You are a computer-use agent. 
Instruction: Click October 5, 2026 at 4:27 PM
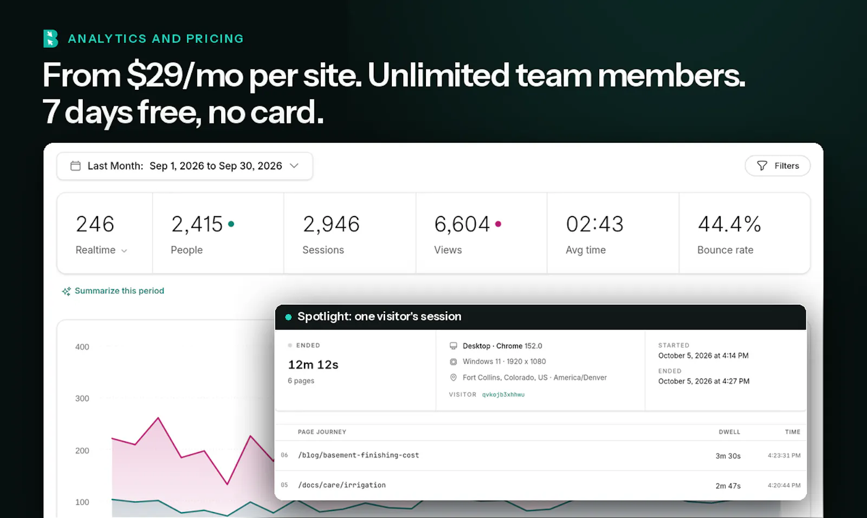(x=703, y=381)
